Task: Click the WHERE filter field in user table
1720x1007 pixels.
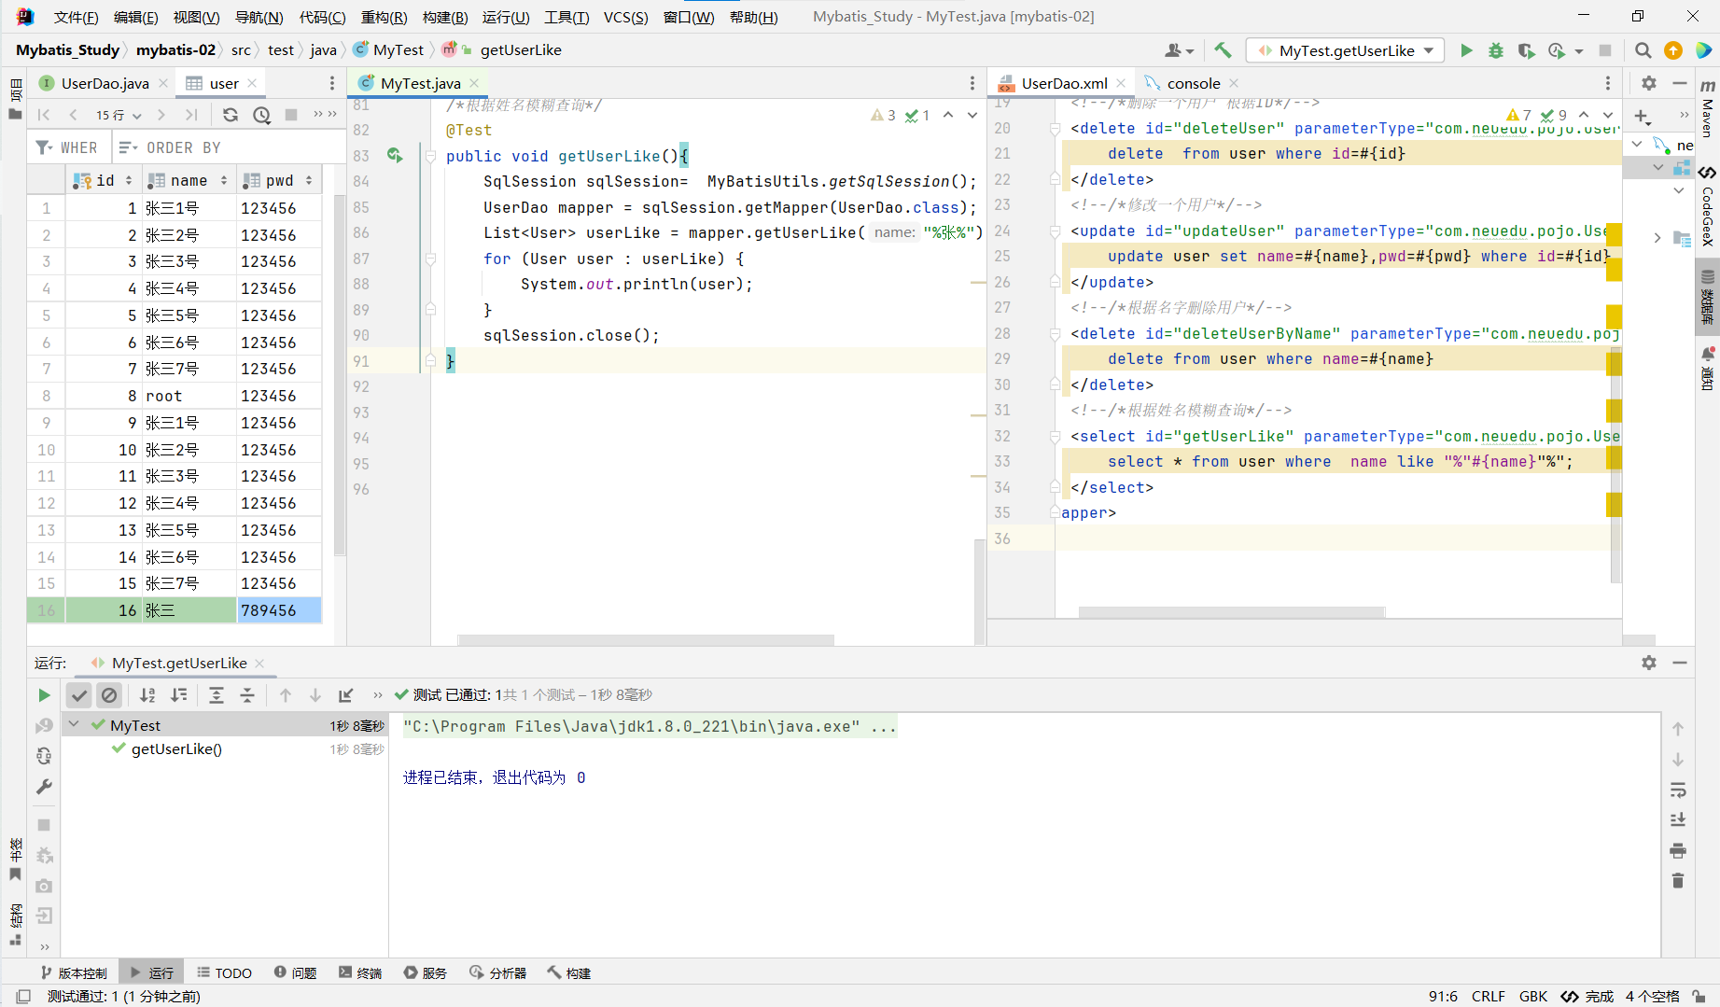Action: click(78, 147)
